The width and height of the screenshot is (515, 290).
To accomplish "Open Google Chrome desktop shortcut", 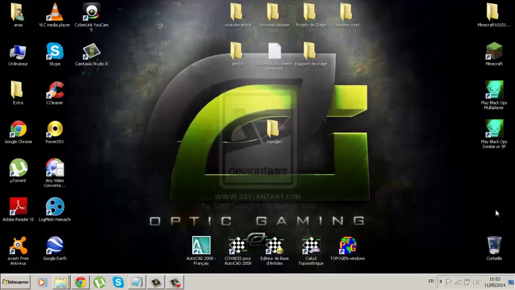I will pos(18,132).
